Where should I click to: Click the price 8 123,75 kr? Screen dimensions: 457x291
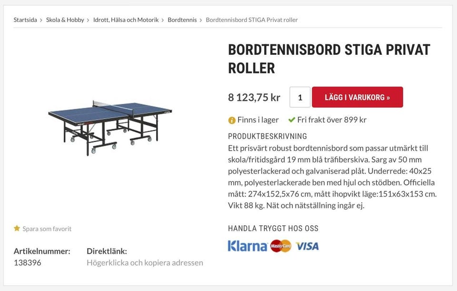click(x=254, y=97)
